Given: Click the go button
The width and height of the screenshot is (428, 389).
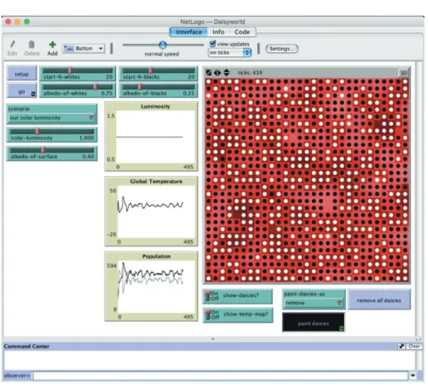Looking at the screenshot, I should pos(22,90).
